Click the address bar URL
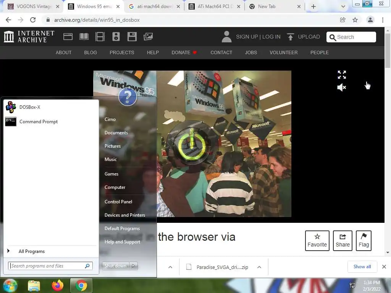 97,20
